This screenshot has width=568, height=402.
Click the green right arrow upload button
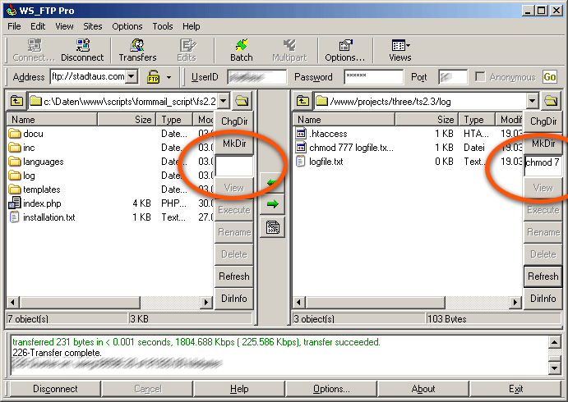point(272,204)
